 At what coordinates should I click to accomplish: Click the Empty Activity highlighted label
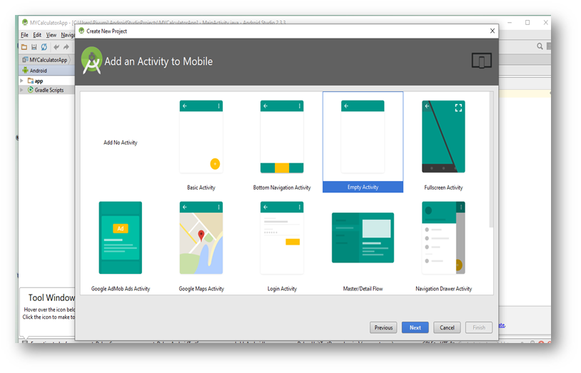coord(363,187)
